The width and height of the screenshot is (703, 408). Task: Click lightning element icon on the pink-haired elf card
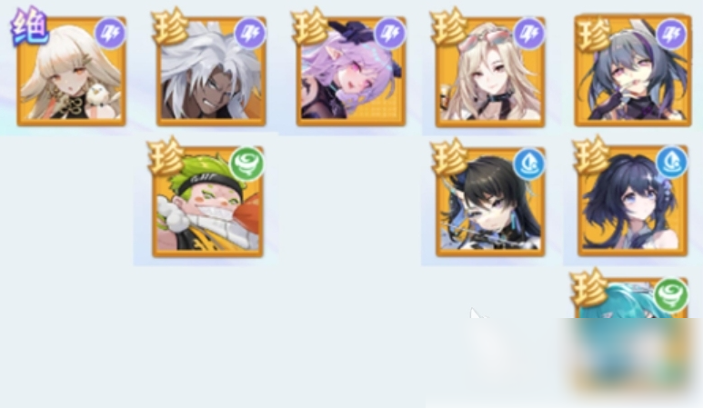click(x=389, y=33)
